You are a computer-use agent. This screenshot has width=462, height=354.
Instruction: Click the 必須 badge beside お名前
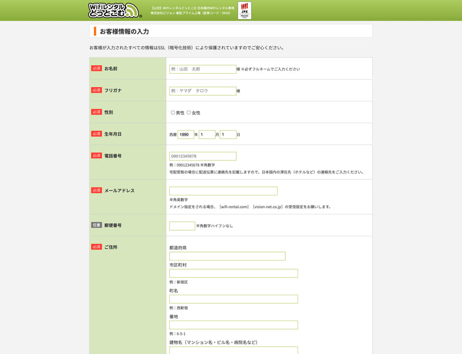click(x=96, y=68)
